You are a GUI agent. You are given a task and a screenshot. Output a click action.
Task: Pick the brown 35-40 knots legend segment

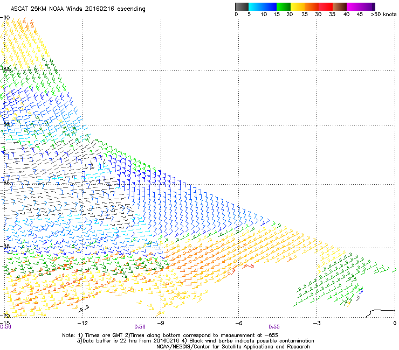340,6
